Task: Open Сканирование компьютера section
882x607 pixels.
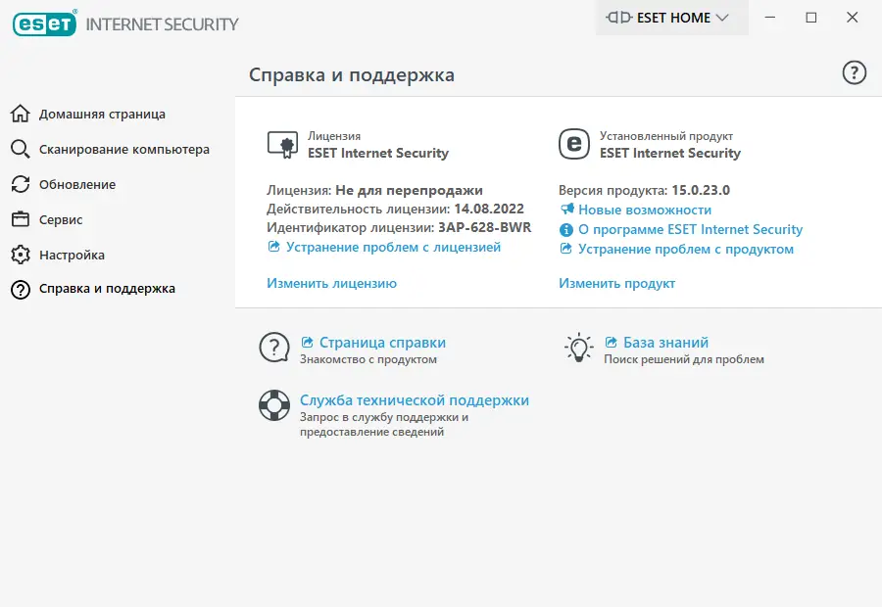Action: (123, 150)
